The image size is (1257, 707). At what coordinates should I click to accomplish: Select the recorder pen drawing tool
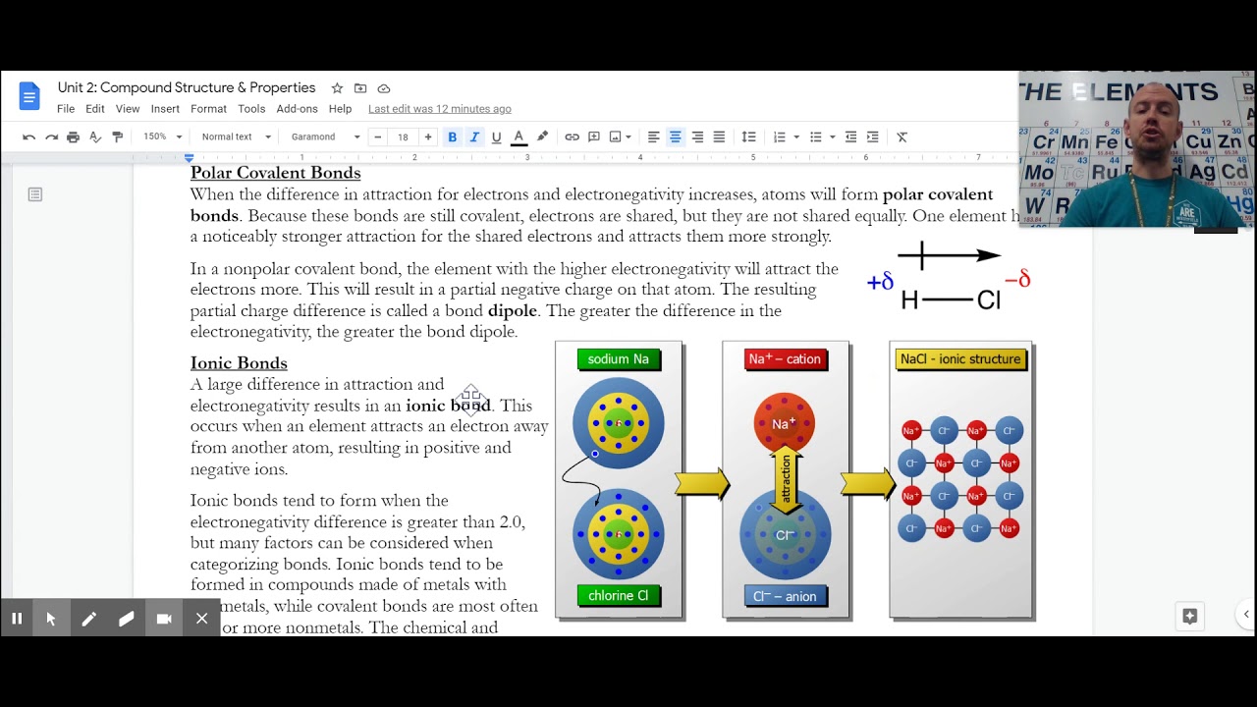88,619
